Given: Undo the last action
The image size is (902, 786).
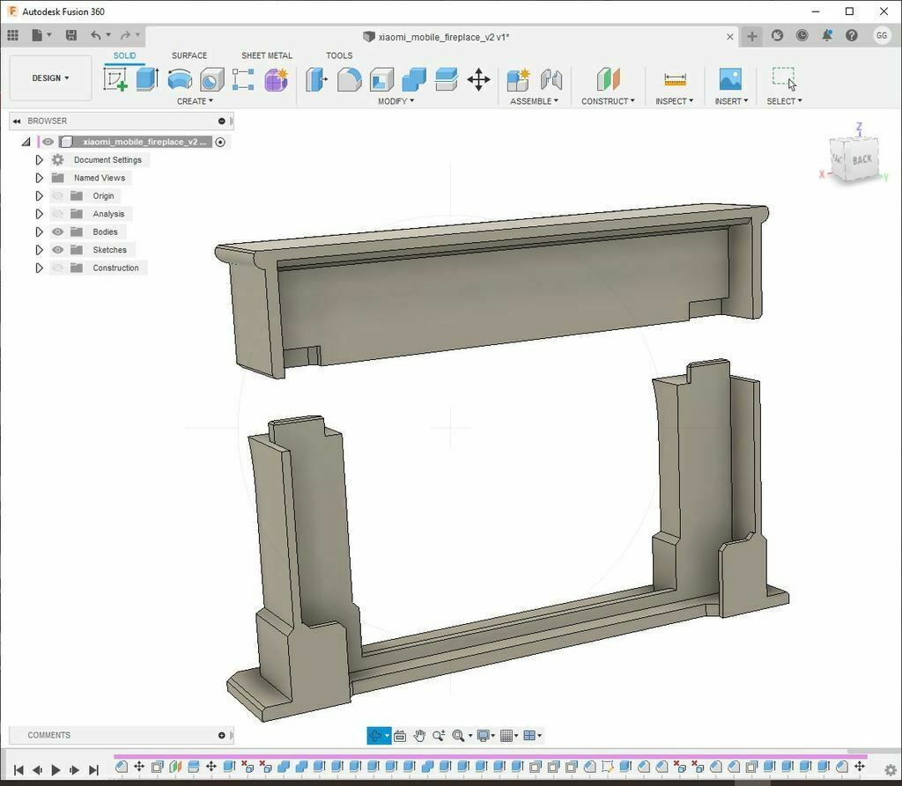Looking at the screenshot, I should click(95, 36).
